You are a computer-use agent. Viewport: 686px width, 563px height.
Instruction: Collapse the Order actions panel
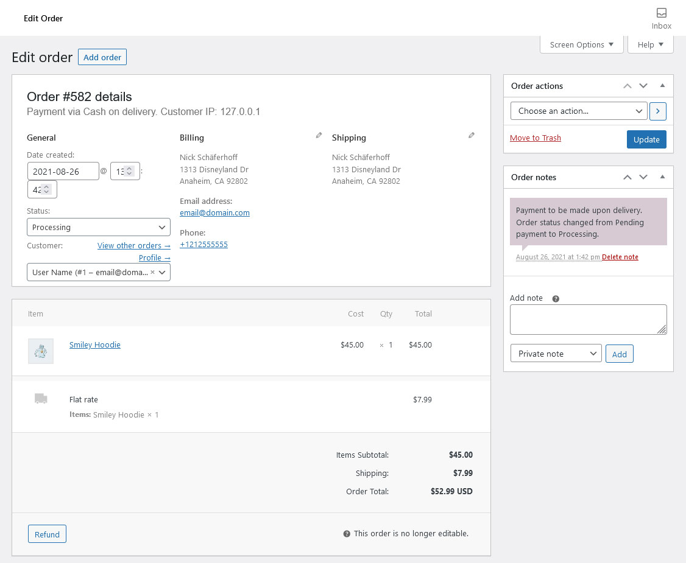(x=662, y=86)
